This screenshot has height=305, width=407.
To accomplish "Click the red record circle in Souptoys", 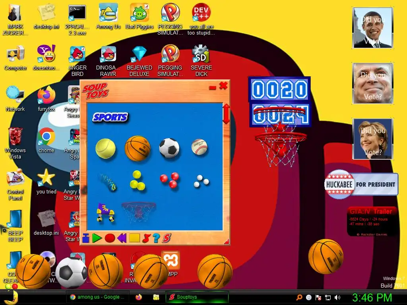I will [x=110, y=238].
